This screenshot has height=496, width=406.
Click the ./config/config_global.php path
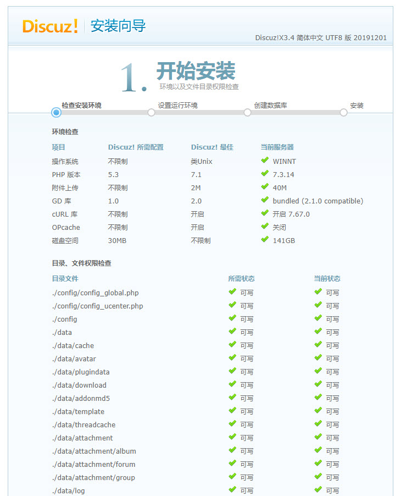click(96, 293)
